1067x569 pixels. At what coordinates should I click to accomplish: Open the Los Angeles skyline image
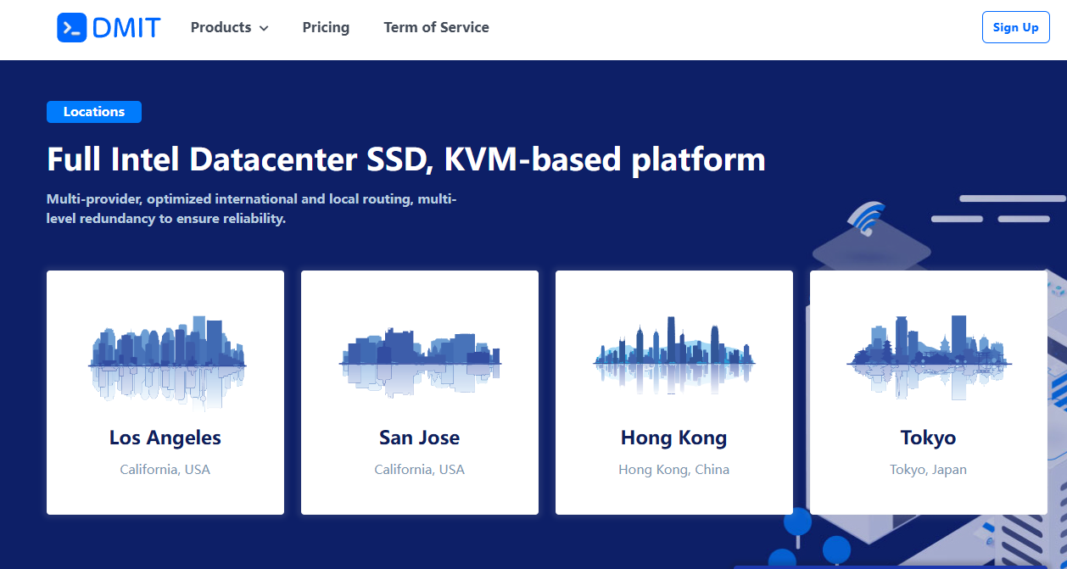point(166,363)
